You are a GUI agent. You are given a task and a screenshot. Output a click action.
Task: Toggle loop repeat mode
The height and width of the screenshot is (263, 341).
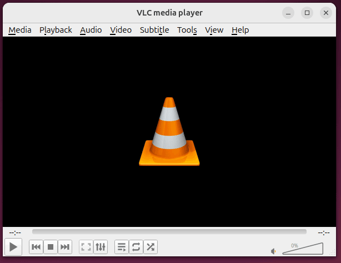pos(136,247)
